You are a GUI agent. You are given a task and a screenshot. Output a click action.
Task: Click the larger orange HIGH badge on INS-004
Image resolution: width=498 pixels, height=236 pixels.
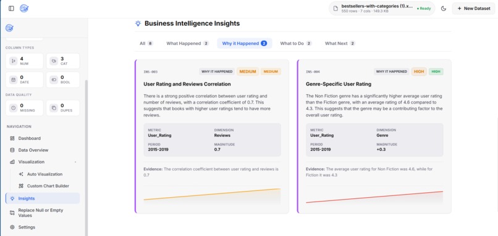point(419,71)
